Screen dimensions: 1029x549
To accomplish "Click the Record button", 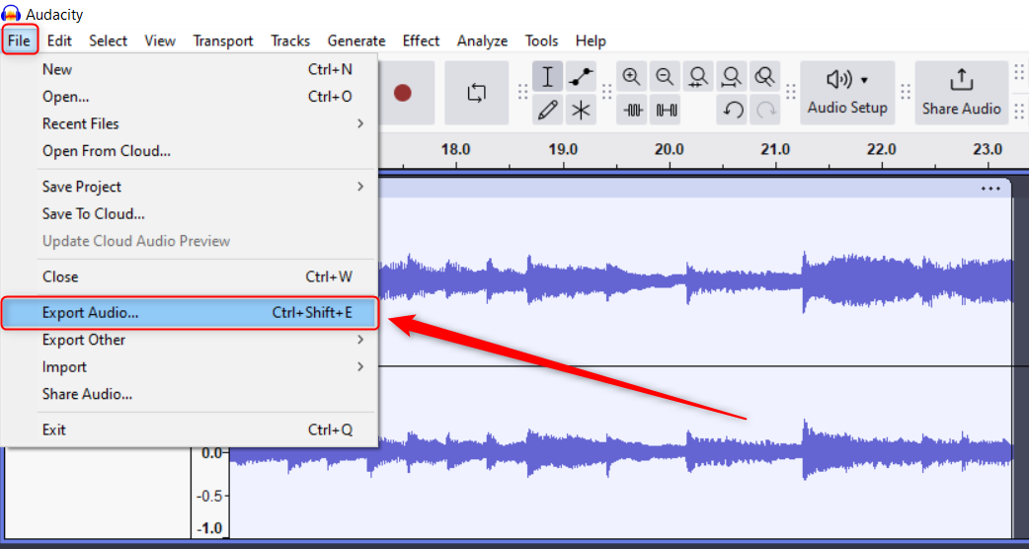I will 402,93.
